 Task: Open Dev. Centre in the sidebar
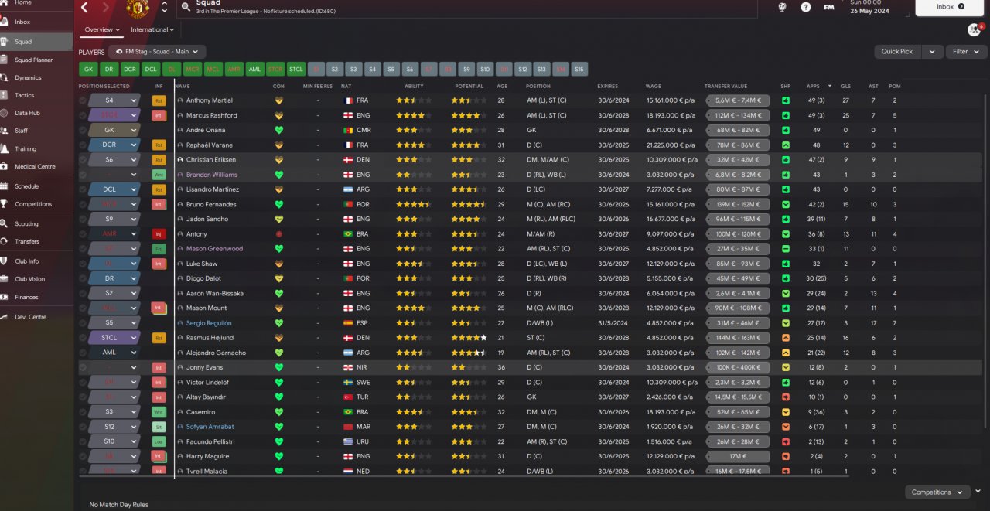[36, 317]
